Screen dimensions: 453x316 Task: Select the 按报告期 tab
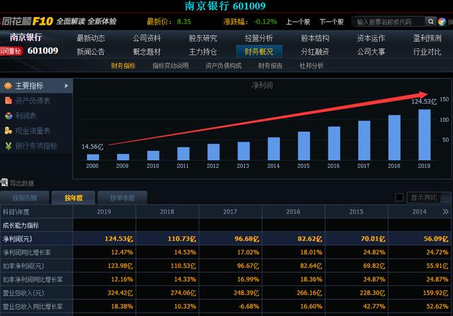[25, 198]
